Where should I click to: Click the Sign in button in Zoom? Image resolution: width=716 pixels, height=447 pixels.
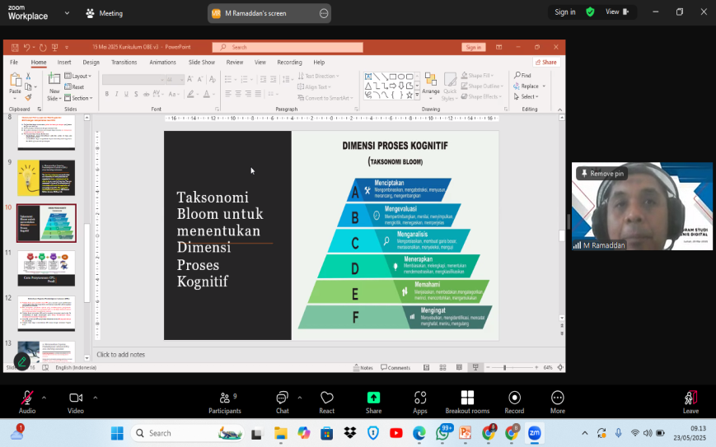(x=565, y=12)
